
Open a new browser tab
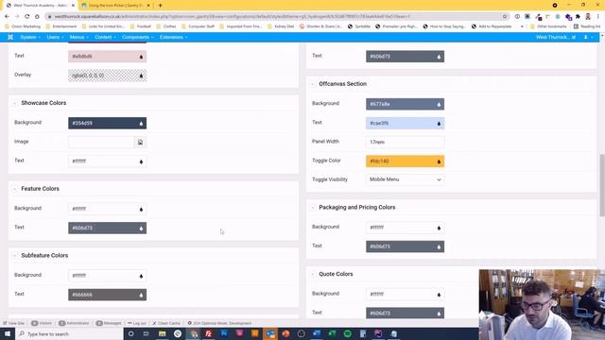pos(160,6)
